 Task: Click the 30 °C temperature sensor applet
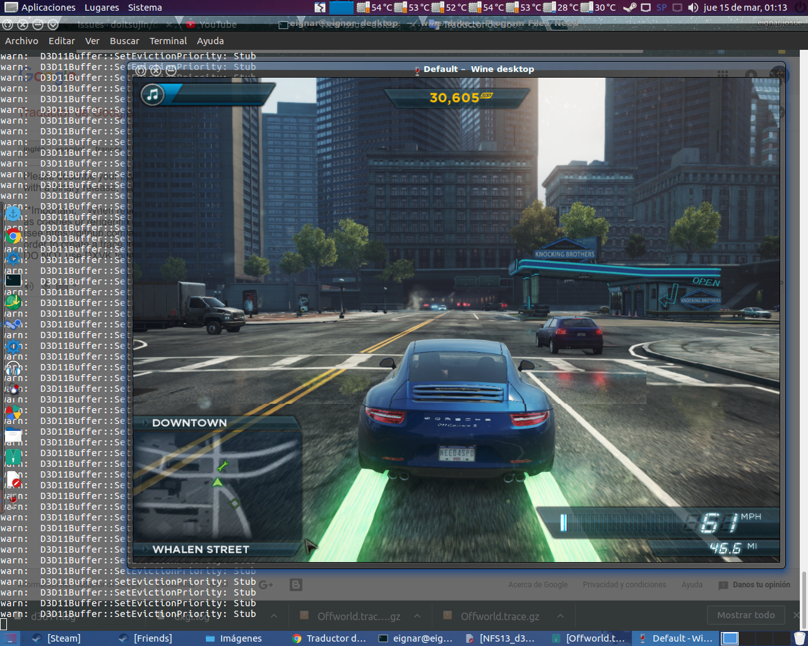(598, 8)
